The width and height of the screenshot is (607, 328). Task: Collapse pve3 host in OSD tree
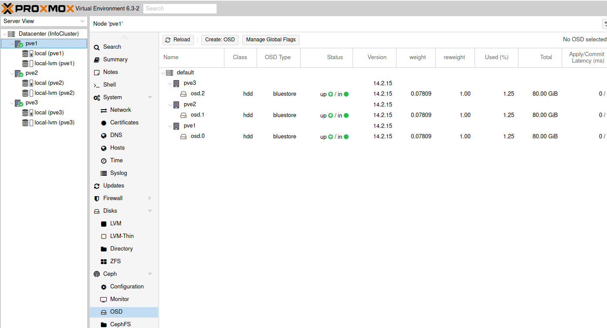coord(170,83)
